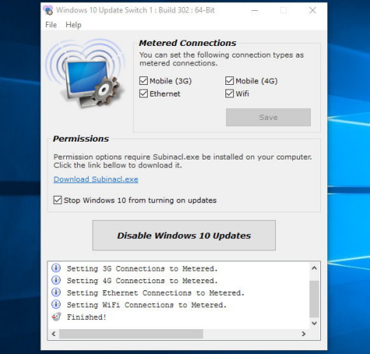Uncheck the Mobile (4G) checkbox

229,81
